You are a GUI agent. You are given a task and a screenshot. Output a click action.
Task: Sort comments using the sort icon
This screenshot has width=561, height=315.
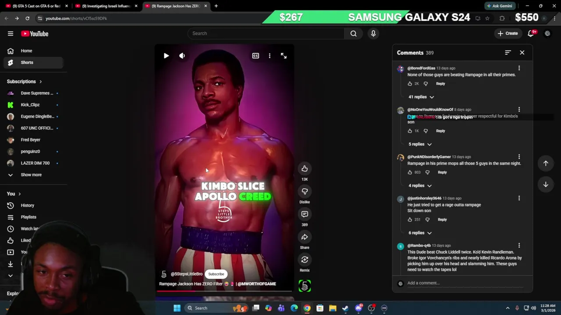click(x=508, y=52)
